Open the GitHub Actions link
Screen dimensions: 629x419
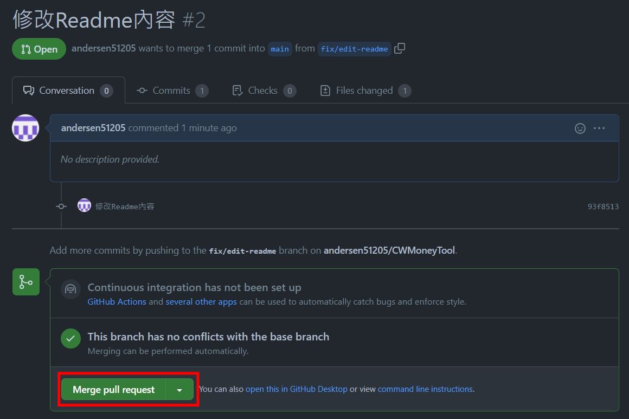(117, 301)
